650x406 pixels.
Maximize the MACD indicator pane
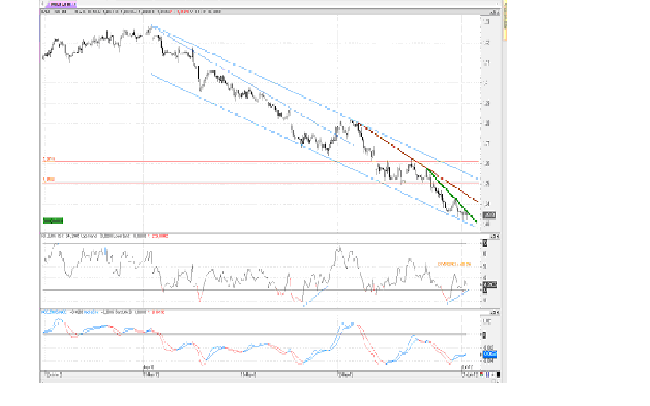tap(494, 313)
